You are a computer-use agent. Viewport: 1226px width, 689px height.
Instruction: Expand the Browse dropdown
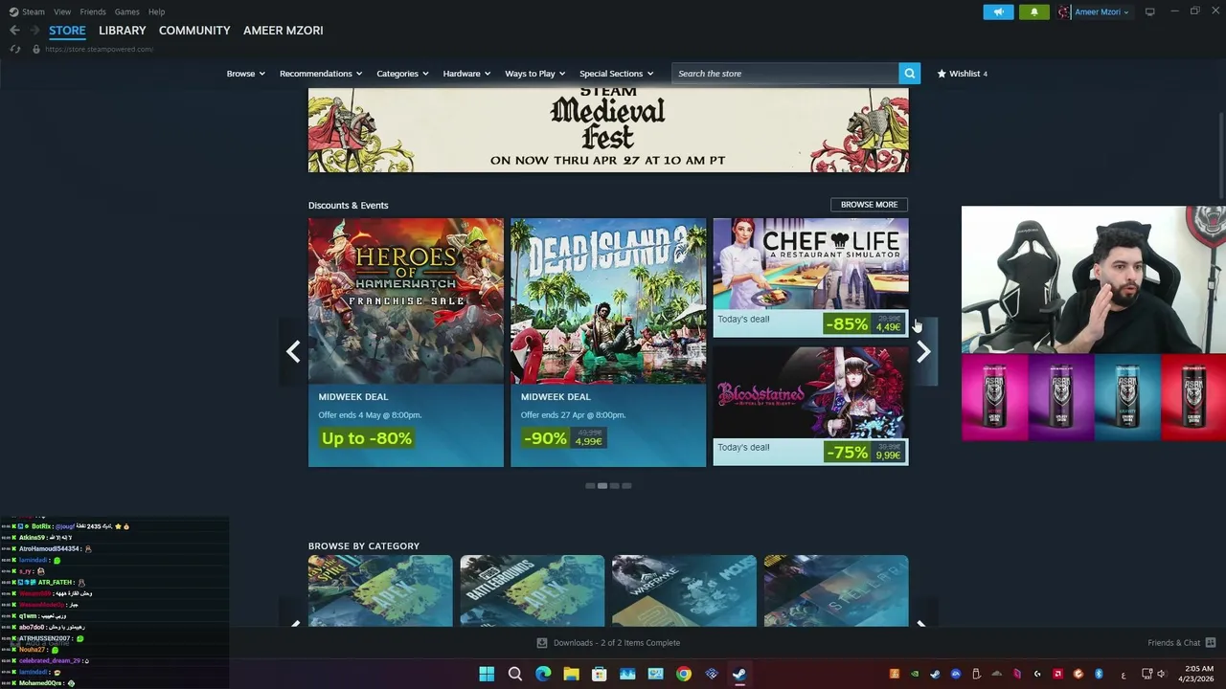pos(245,74)
